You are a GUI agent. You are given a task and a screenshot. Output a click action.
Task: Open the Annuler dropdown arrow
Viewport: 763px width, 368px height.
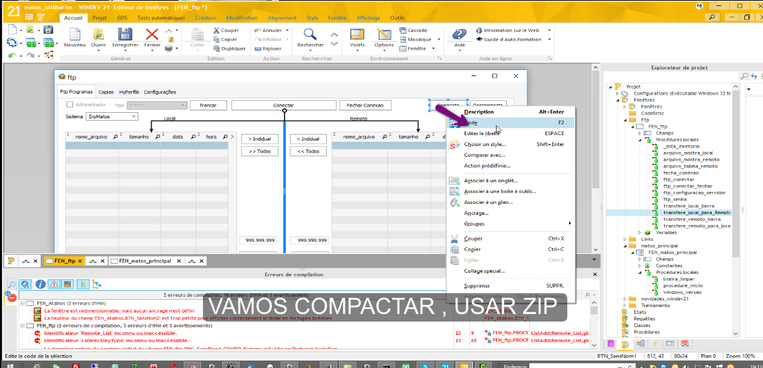[287, 30]
